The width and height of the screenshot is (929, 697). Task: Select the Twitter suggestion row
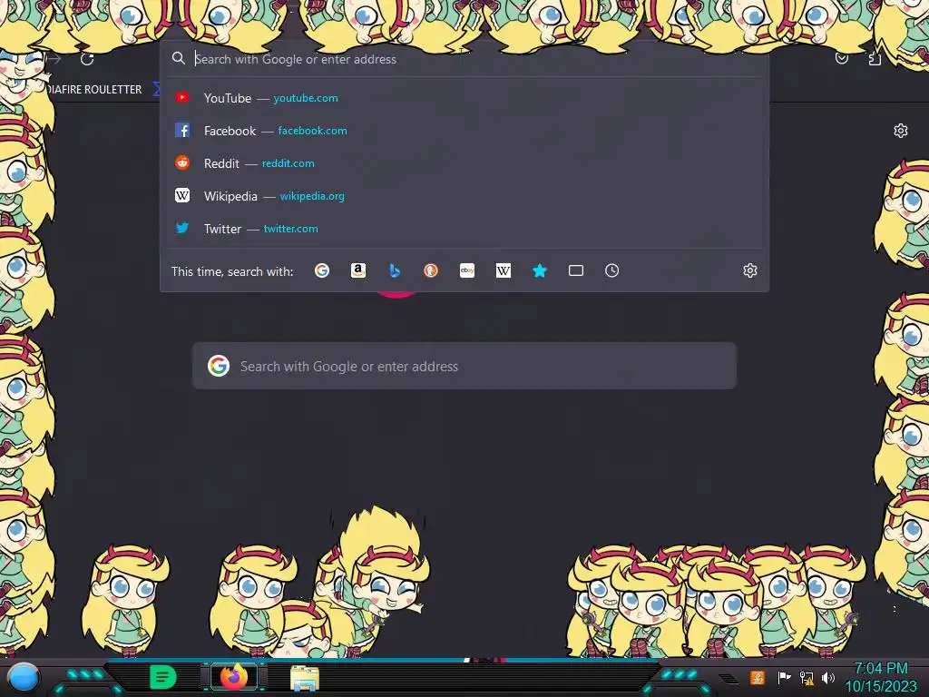(464, 228)
